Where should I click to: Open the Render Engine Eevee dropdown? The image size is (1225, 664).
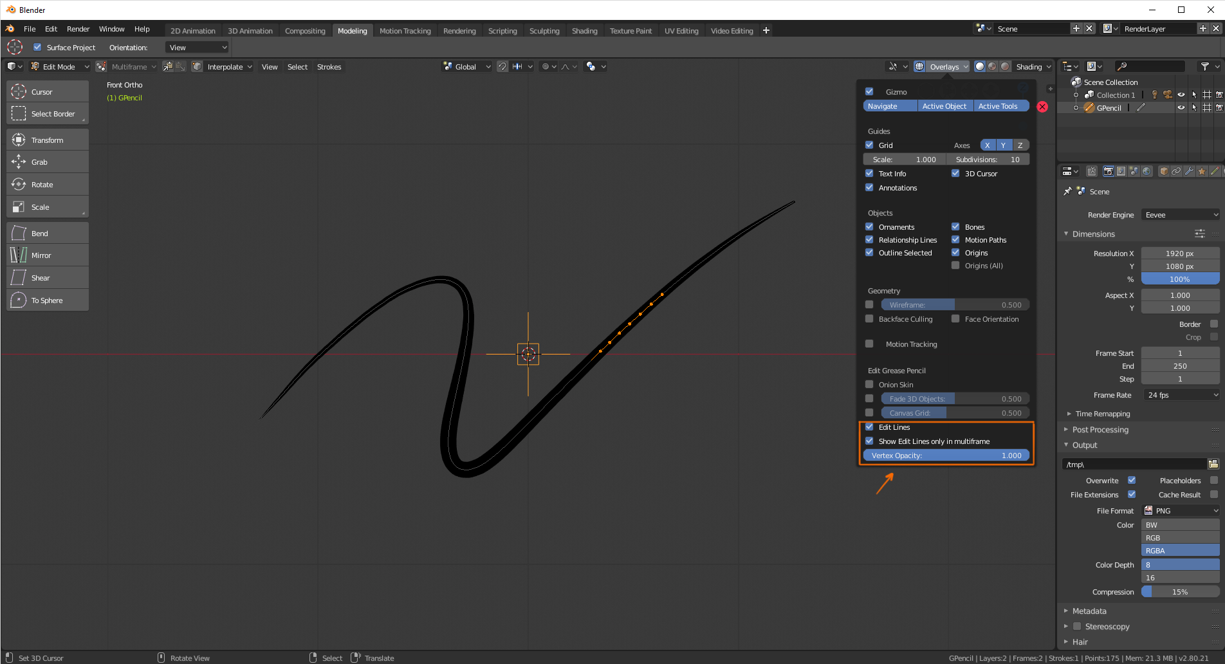1181,215
